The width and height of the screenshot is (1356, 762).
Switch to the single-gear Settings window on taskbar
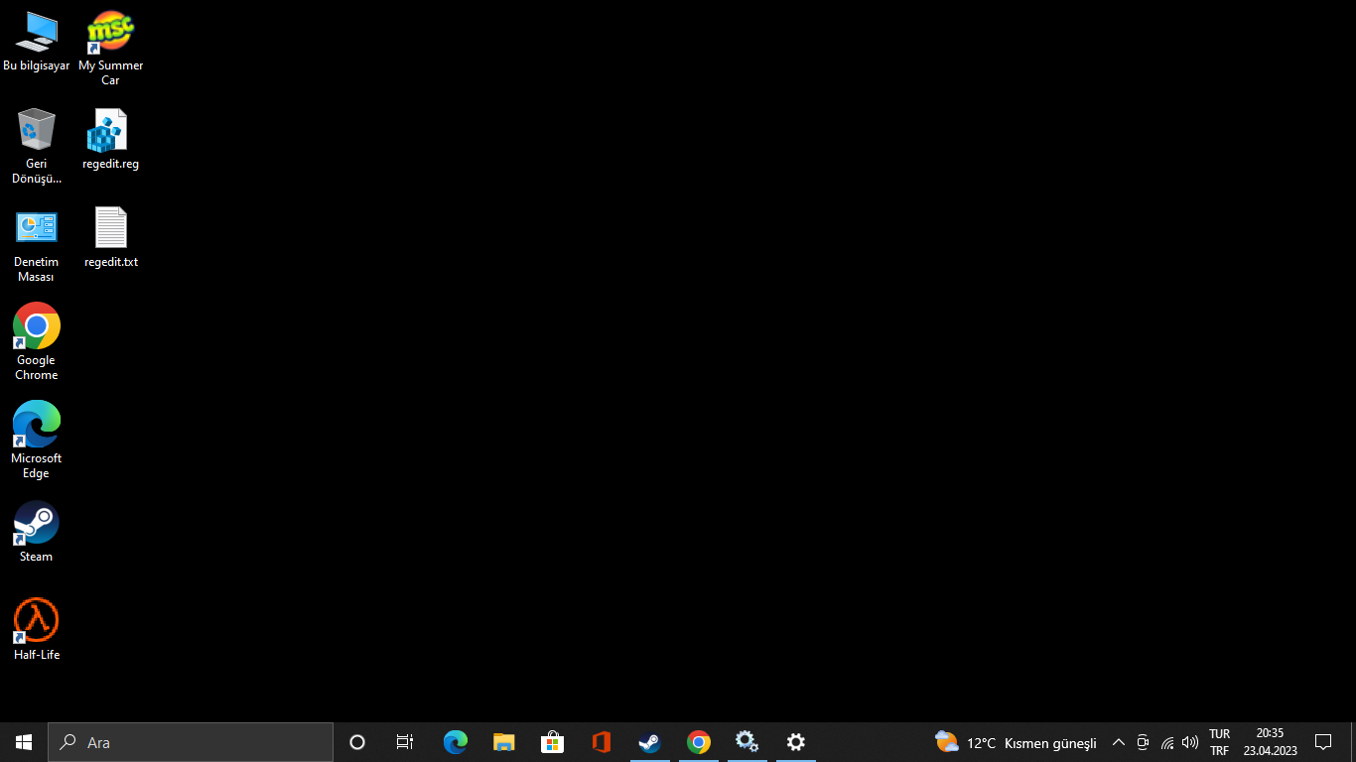coord(795,742)
